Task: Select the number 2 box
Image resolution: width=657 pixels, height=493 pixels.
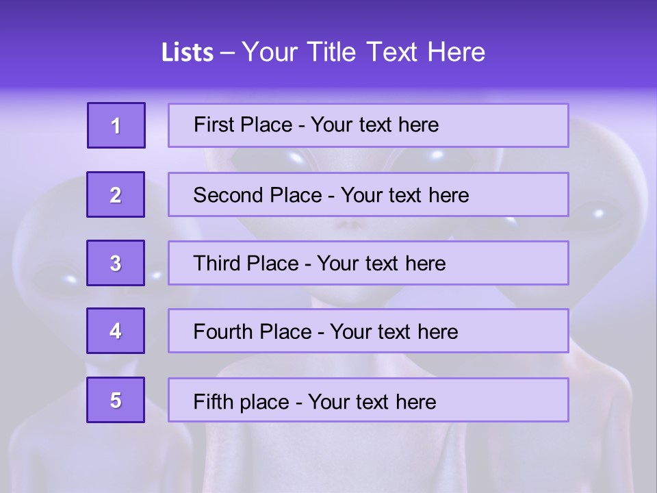Action: [x=116, y=194]
